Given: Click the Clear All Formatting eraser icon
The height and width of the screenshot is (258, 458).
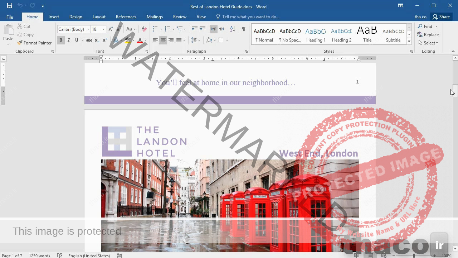Looking at the screenshot, I should (x=144, y=29).
